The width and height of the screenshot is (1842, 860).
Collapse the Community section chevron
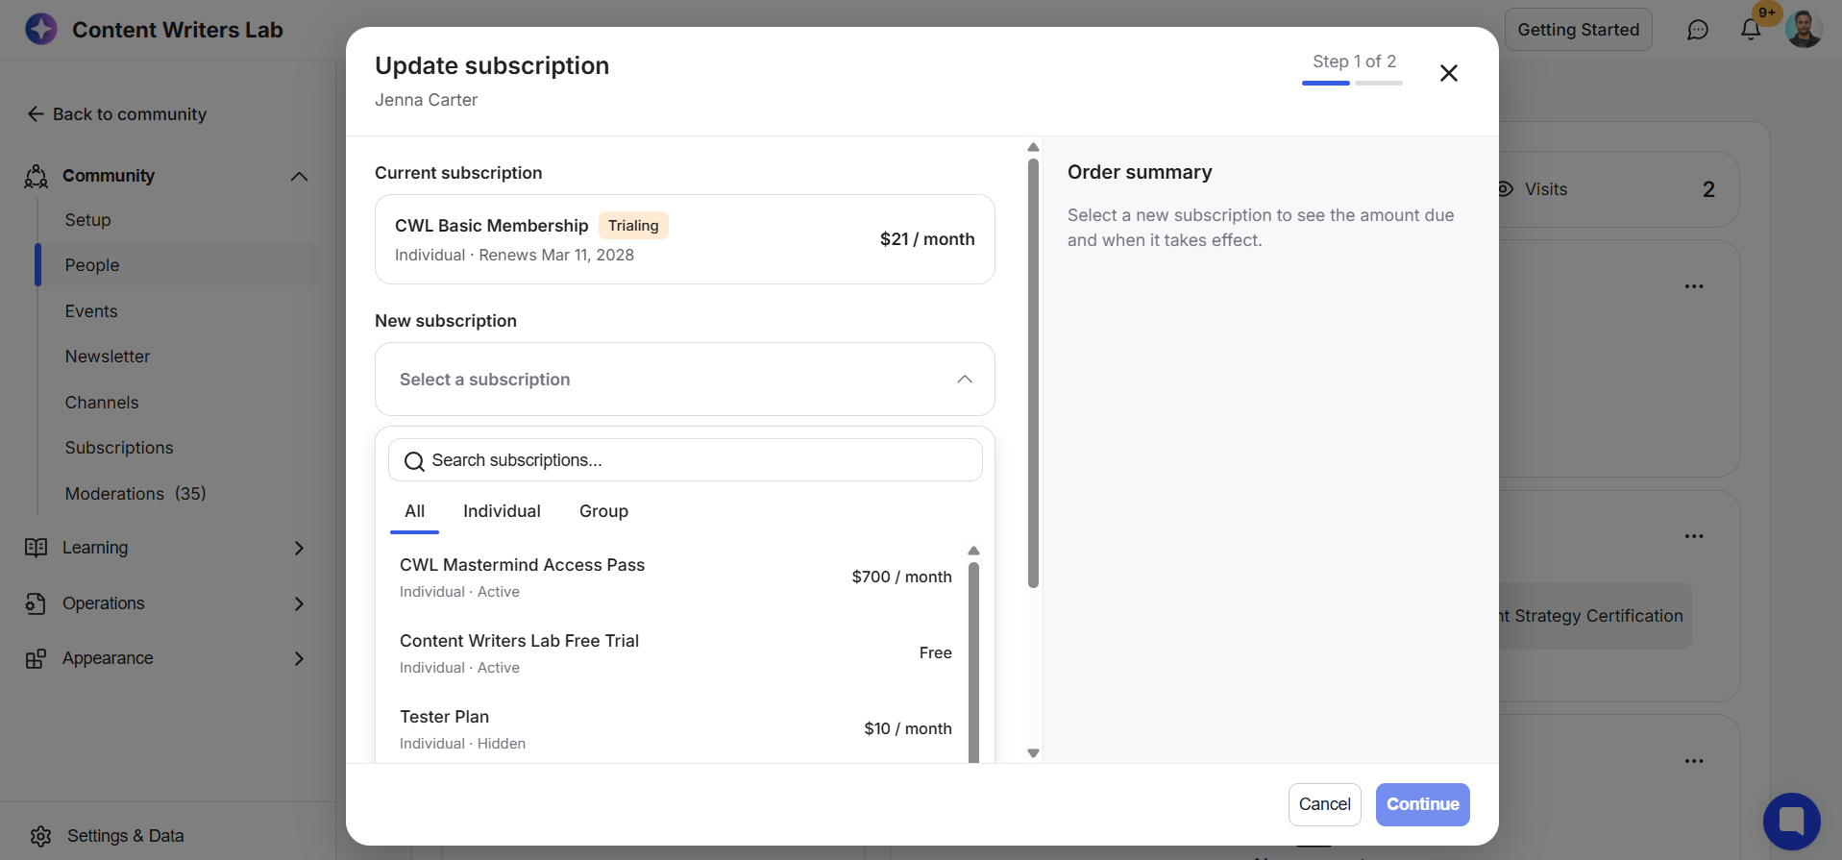point(299,176)
